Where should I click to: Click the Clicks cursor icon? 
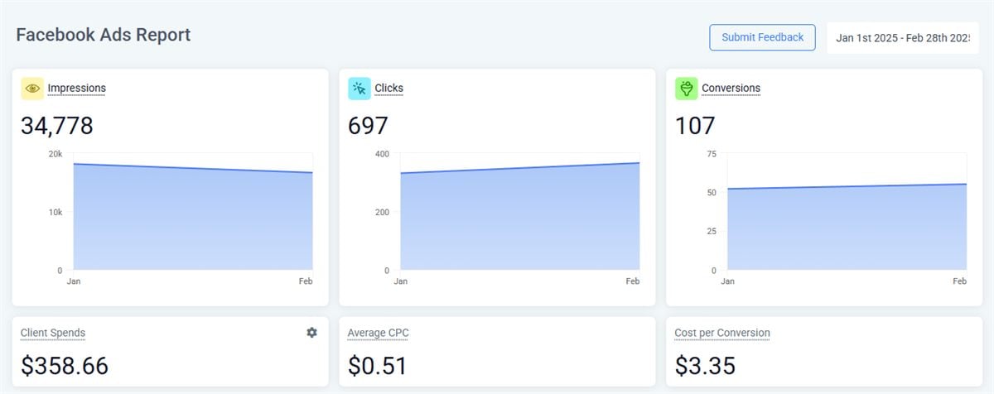pos(359,89)
